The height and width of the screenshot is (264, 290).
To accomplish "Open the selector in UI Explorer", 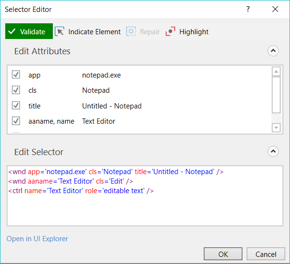I will click(37, 239).
